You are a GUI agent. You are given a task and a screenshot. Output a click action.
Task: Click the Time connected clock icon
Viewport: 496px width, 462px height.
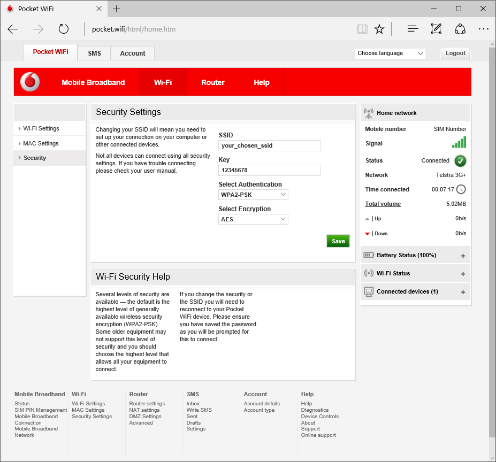[x=461, y=189]
